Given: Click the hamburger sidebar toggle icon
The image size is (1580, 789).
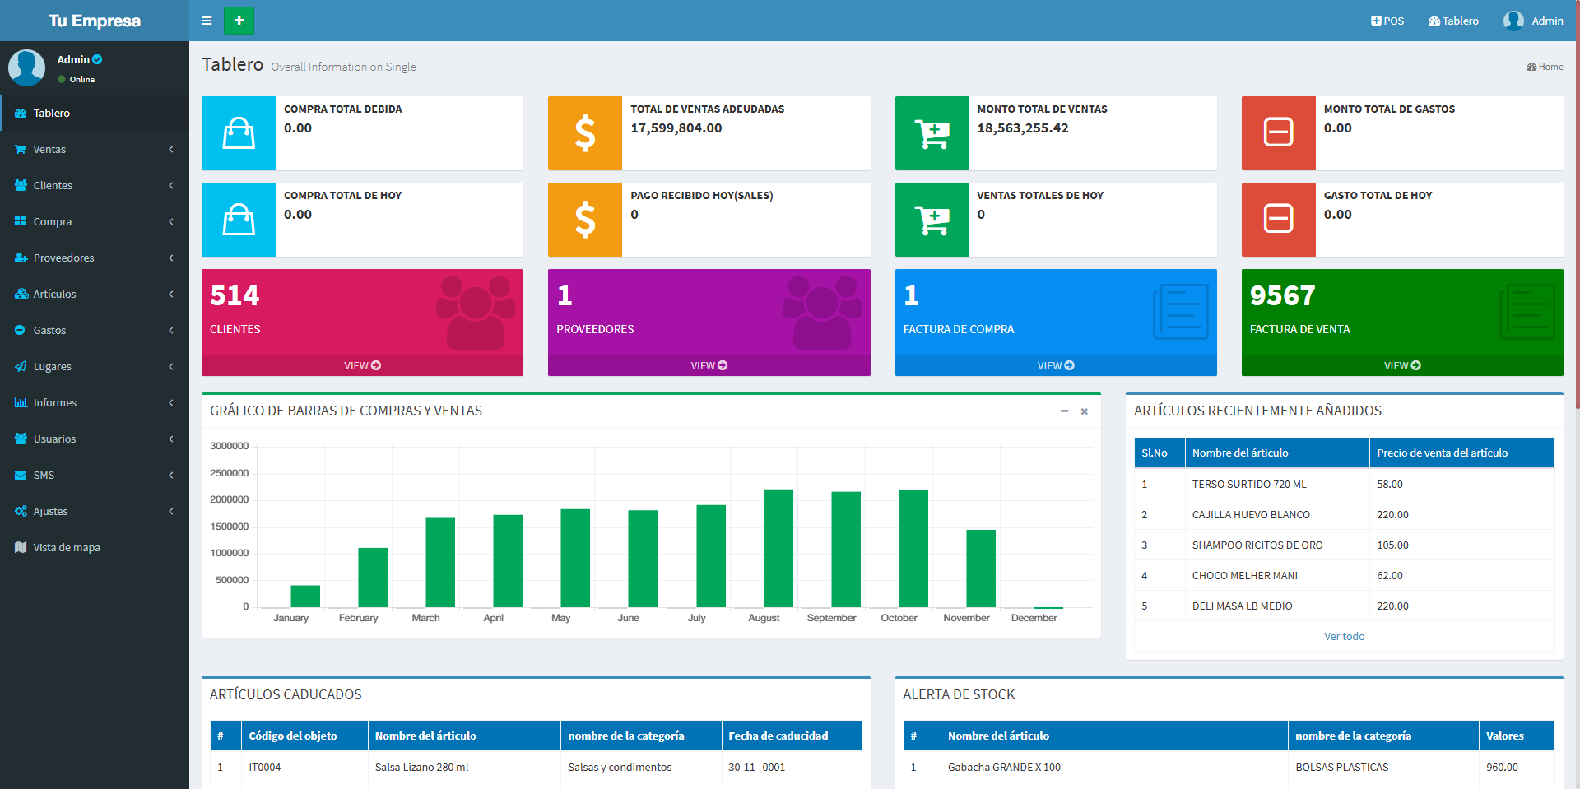Looking at the screenshot, I should pos(207,21).
